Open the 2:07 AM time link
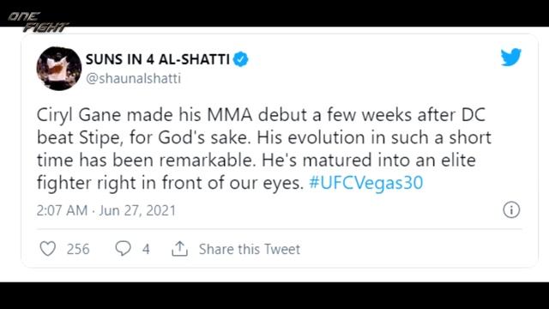 tap(62, 210)
